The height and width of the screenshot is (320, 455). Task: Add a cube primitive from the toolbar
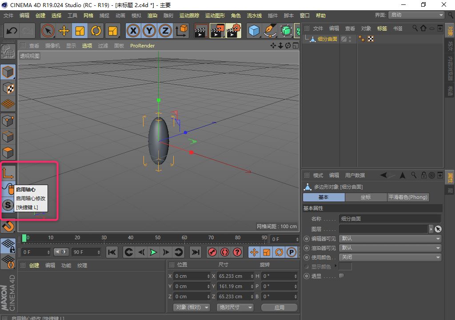coord(254,31)
